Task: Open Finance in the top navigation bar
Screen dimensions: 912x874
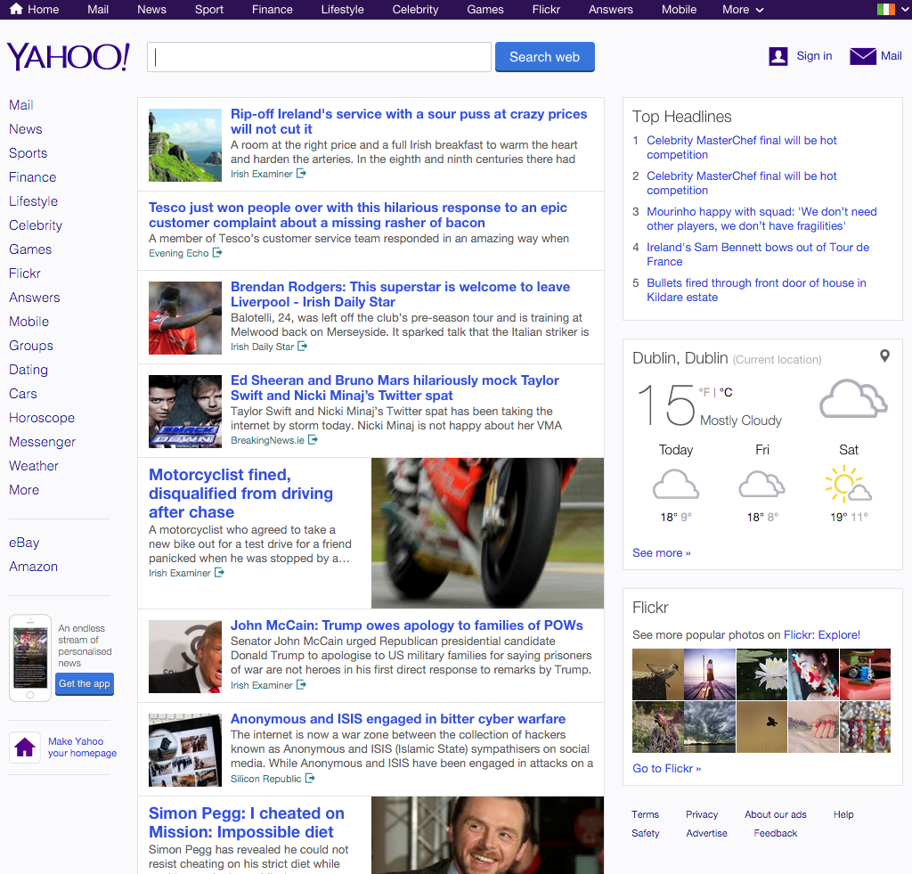Action: 273,9
